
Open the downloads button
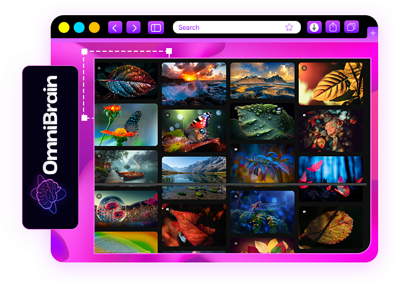pyautogui.click(x=314, y=28)
